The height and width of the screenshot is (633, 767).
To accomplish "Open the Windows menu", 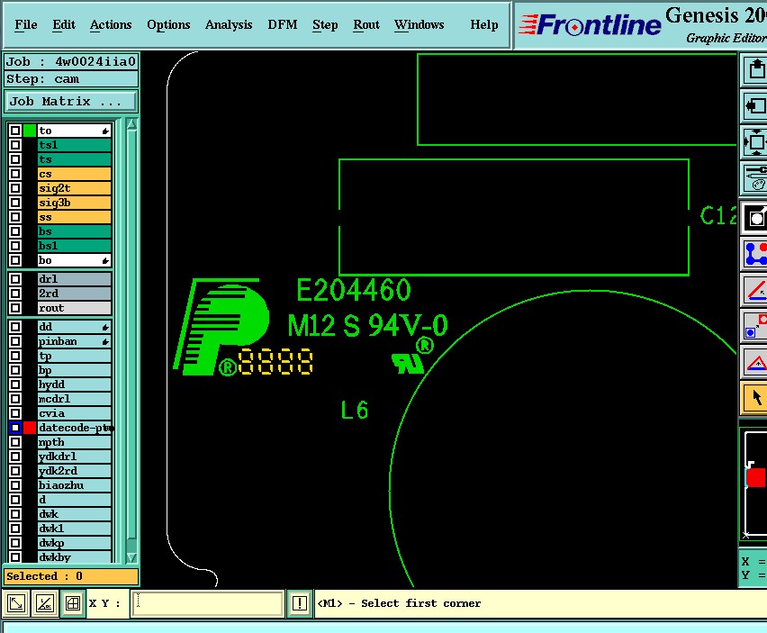I will coord(420,24).
